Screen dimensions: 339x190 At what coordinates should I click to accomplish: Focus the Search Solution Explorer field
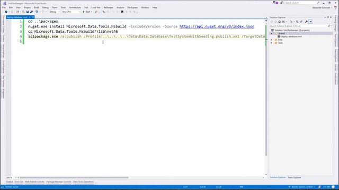[x=298, y=26]
